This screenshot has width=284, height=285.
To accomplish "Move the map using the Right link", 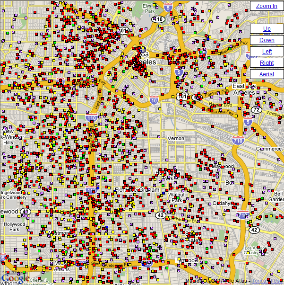I will click(x=267, y=62).
